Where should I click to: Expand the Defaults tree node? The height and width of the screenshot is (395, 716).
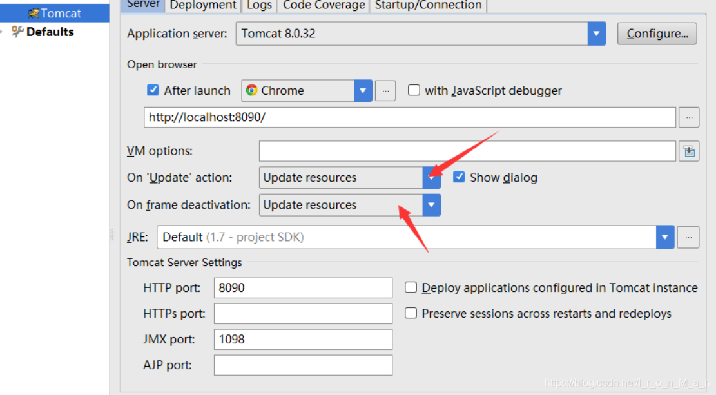click(3, 32)
